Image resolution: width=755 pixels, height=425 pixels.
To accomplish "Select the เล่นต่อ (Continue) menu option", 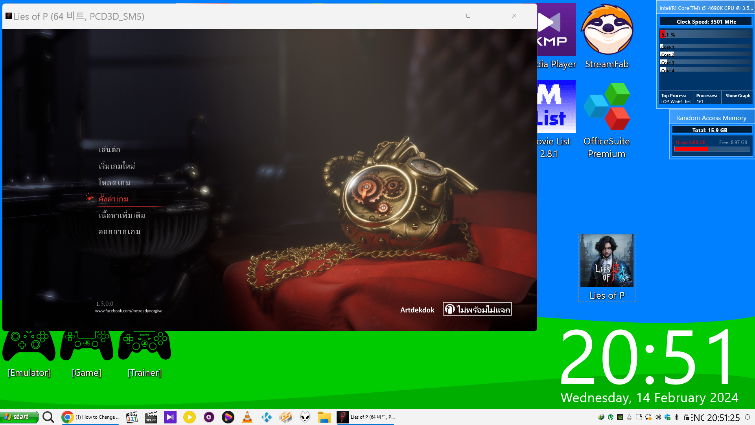I will [109, 150].
